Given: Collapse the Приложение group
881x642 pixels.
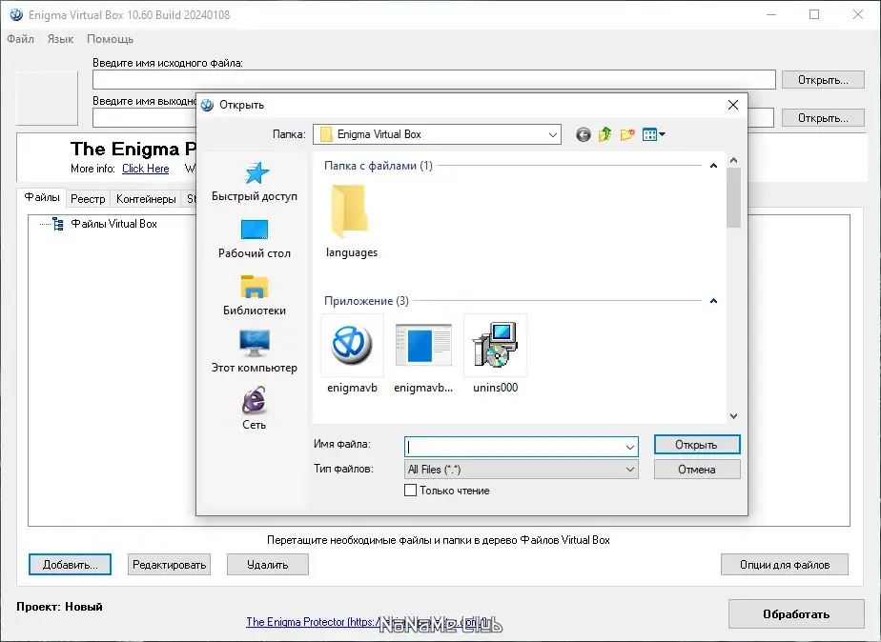Looking at the screenshot, I should point(713,301).
